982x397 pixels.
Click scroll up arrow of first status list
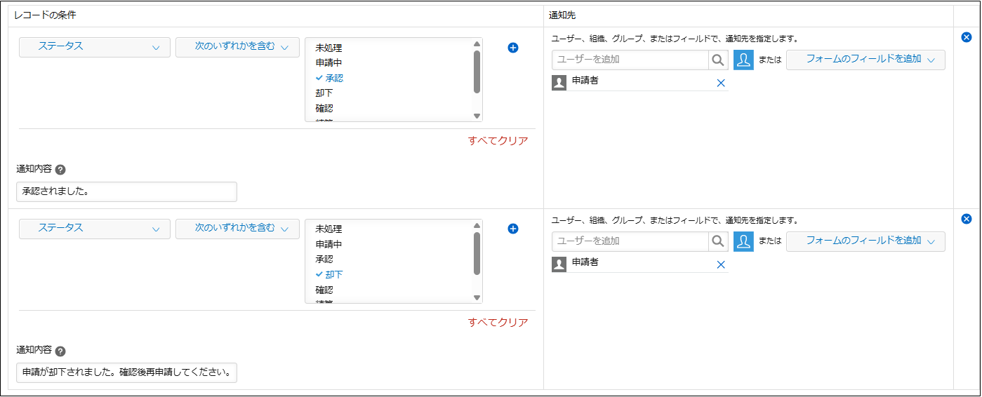(477, 43)
